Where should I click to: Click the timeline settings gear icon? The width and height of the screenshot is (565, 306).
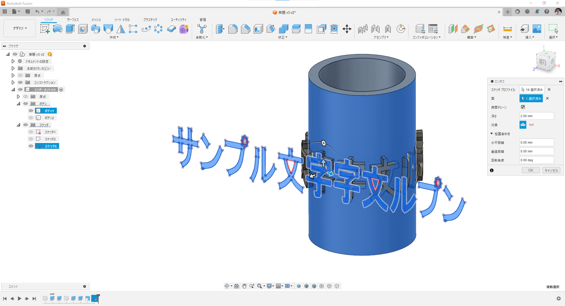coord(559,298)
